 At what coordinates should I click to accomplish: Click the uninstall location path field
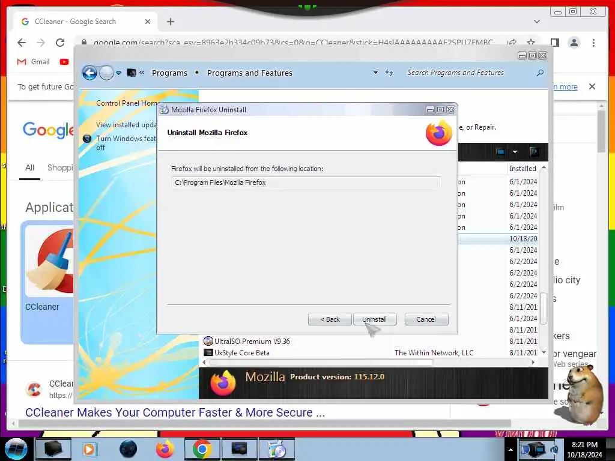306,182
